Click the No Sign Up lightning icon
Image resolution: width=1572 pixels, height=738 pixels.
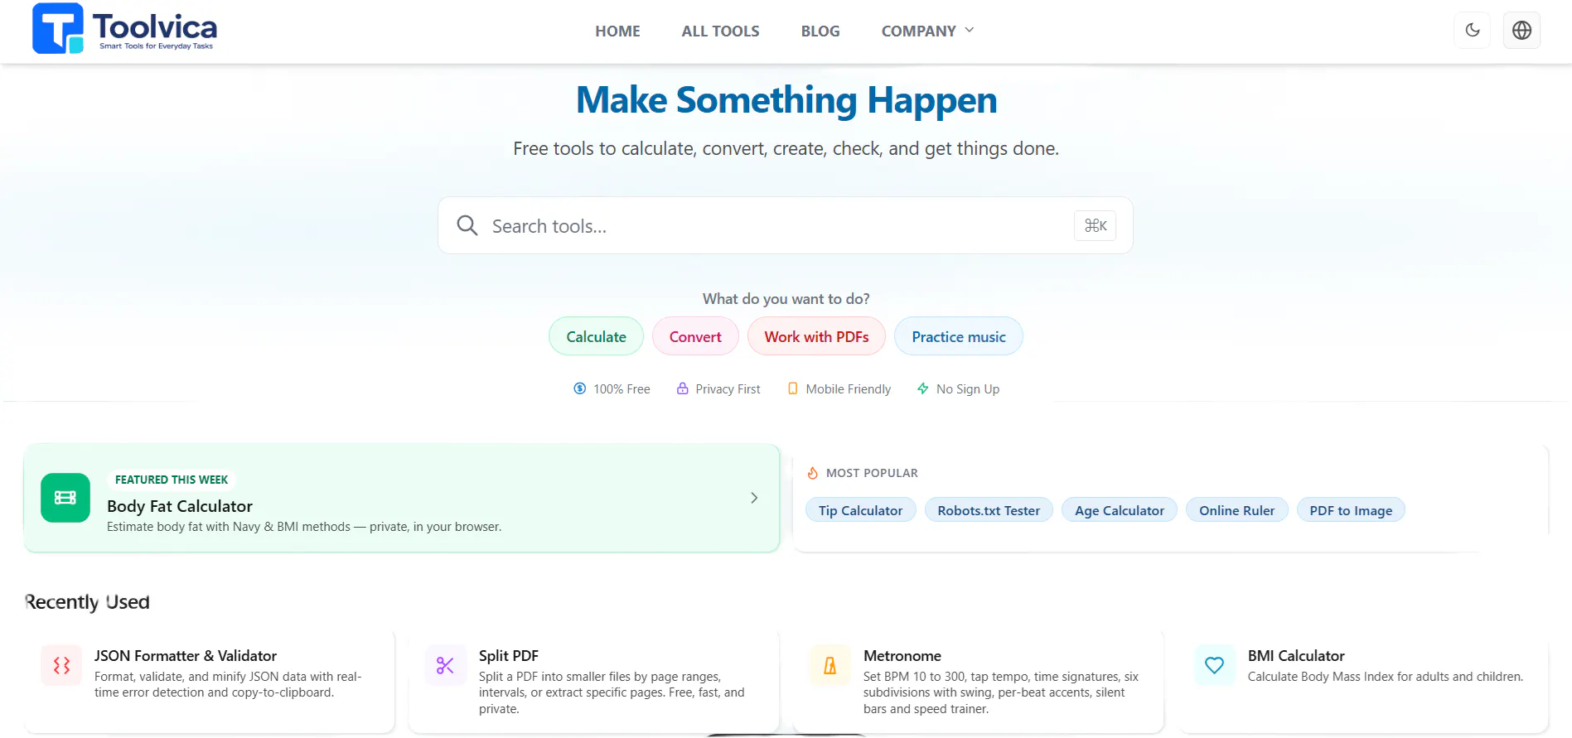point(922,388)
